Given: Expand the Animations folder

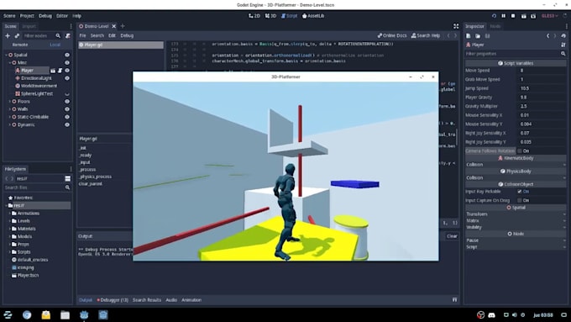Looking at the screenshot, I should [9, 214].
